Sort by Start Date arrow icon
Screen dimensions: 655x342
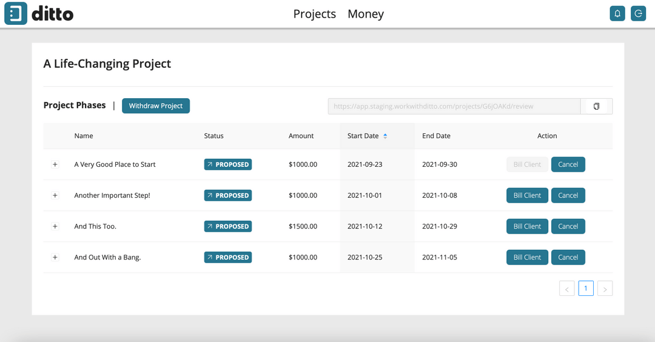click(x=385, y=136)
